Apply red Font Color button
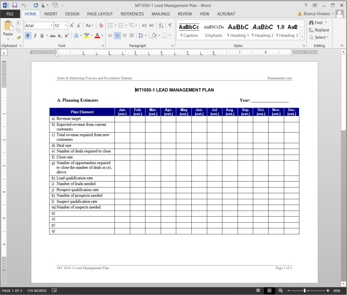 click(97, 35)
